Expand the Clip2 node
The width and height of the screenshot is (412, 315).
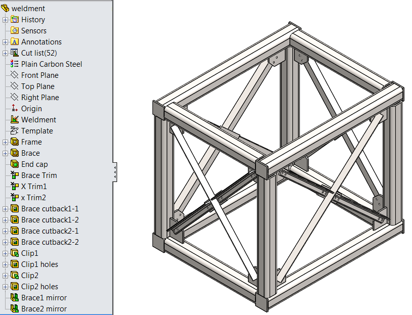click(5, 276)
